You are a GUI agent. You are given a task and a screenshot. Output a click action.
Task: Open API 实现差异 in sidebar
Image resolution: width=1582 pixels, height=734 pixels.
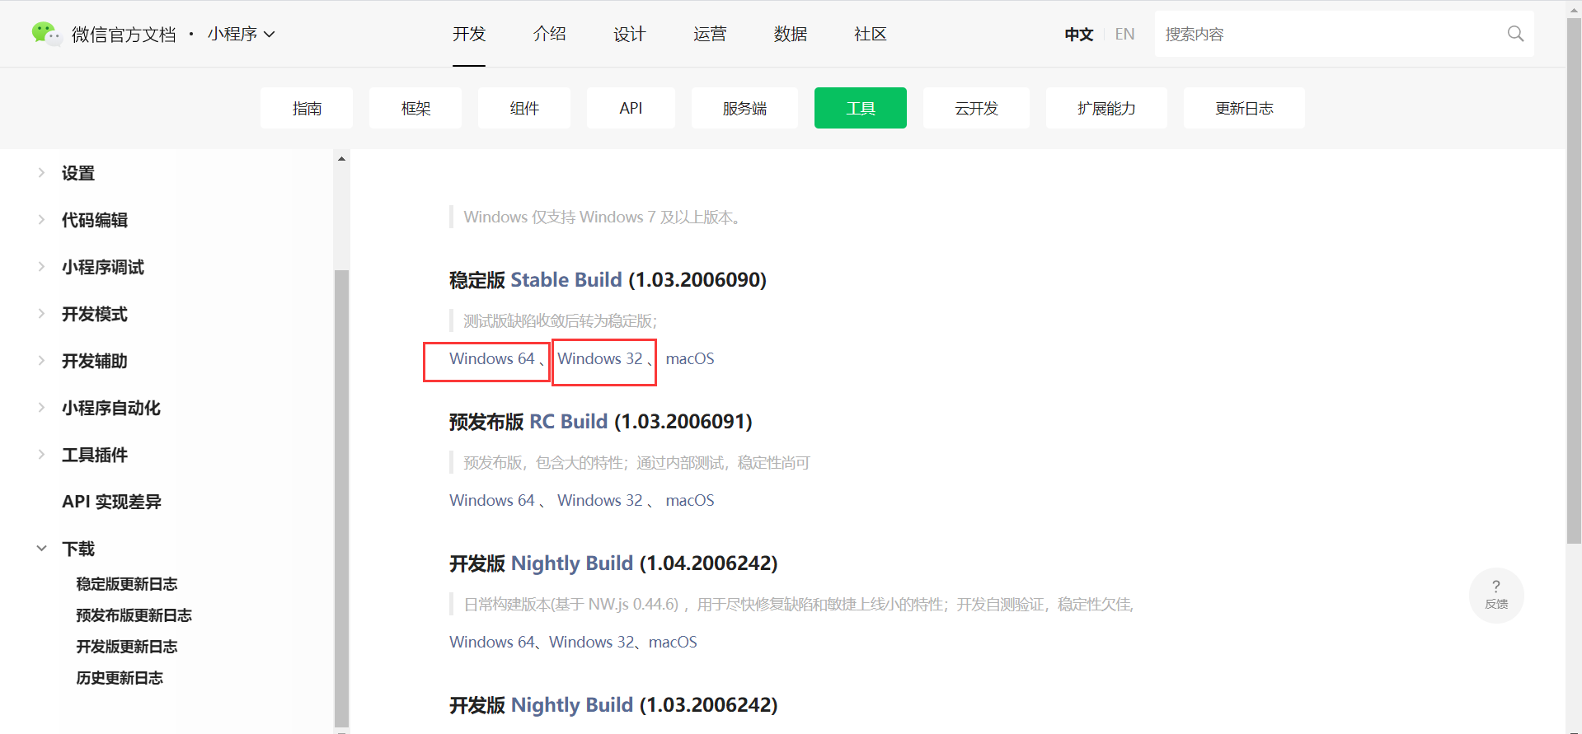111,502
